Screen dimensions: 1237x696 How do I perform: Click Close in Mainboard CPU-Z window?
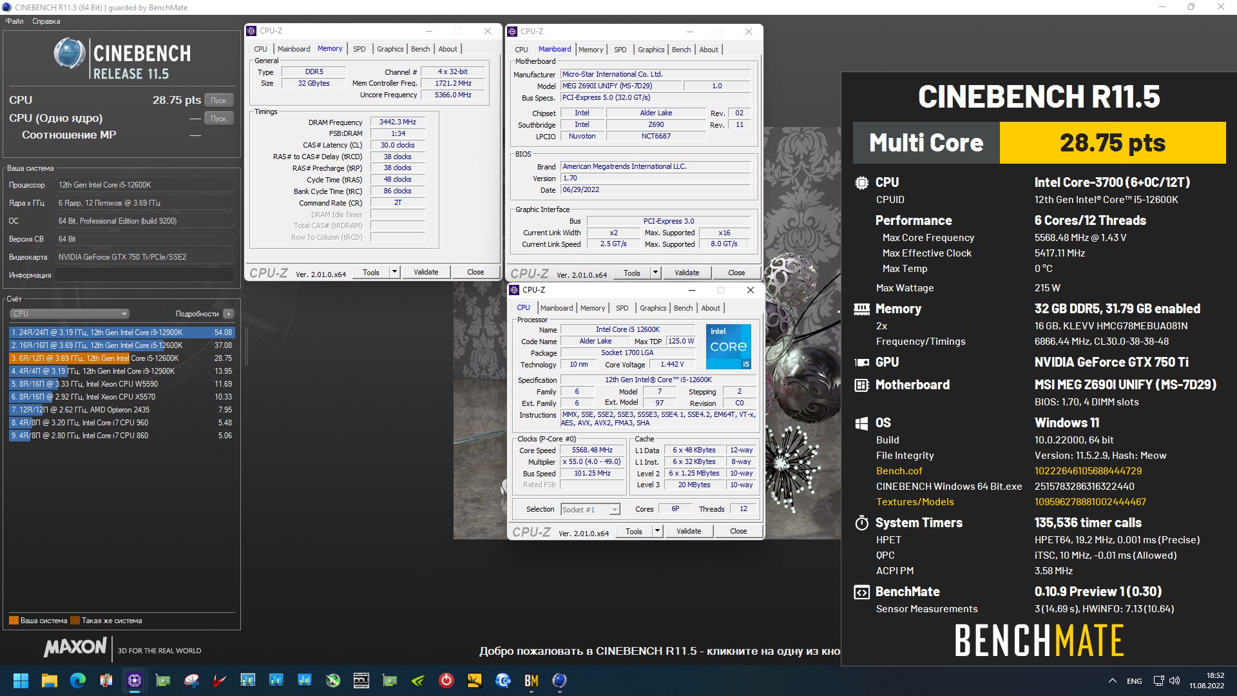coord(736,273)
